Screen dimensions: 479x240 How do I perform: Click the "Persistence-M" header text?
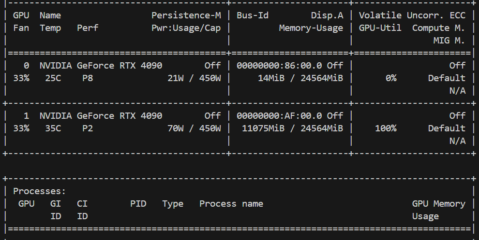pyautogui.click(x=186, y=15)
